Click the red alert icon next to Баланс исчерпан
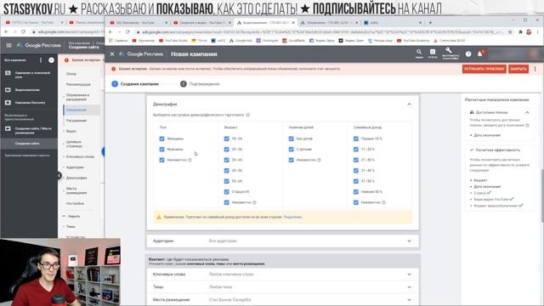 (113, 69)
